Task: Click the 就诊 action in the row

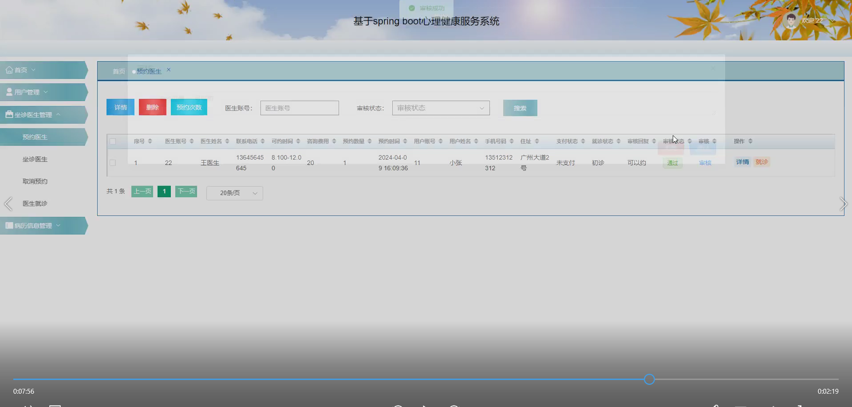Action: point(762,162)
